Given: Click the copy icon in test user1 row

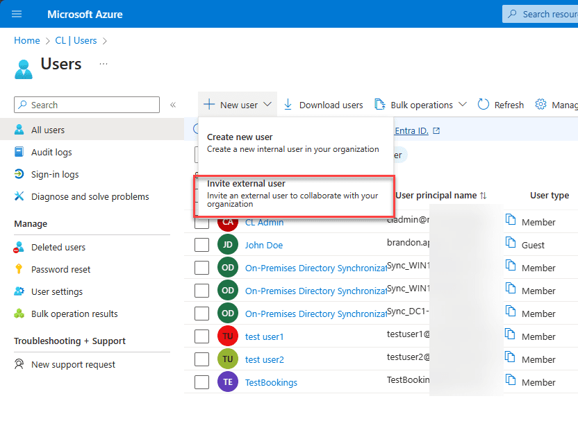Looking at the screenshot, I should point(511,334).
